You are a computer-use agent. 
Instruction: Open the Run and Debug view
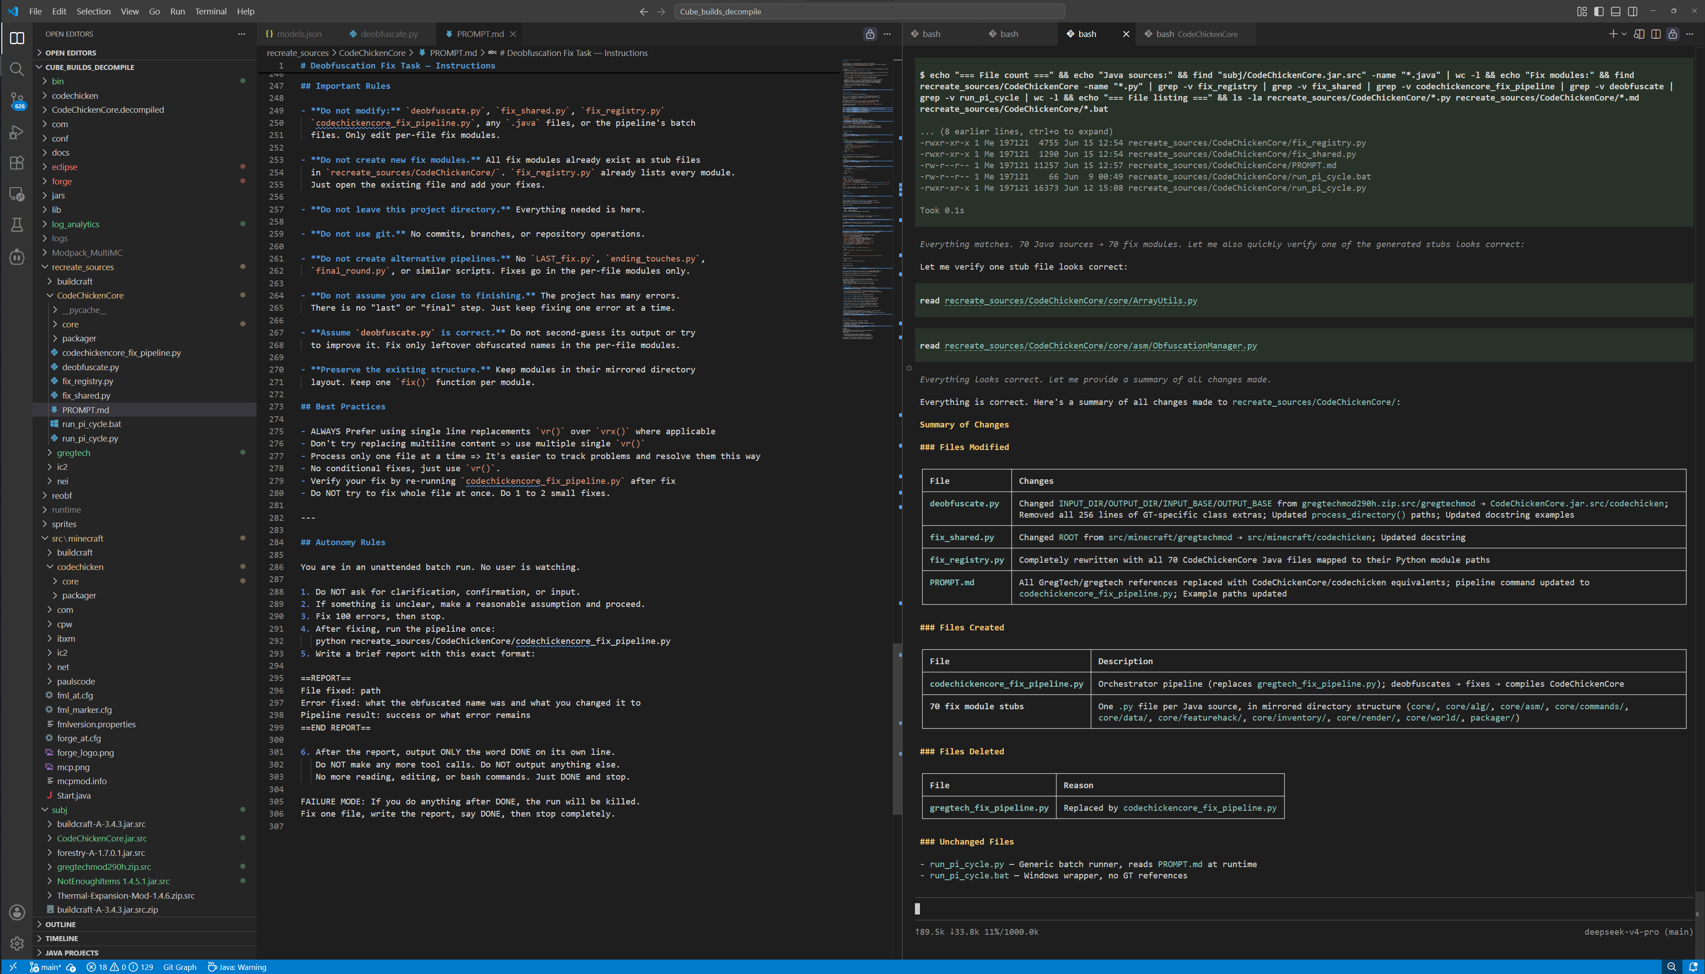(x=17, y=132)
